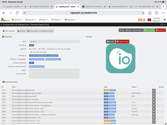The image size is (167, 125).
Task: Click Envoyer to upload an image
Action: click(x=111, y=42)
